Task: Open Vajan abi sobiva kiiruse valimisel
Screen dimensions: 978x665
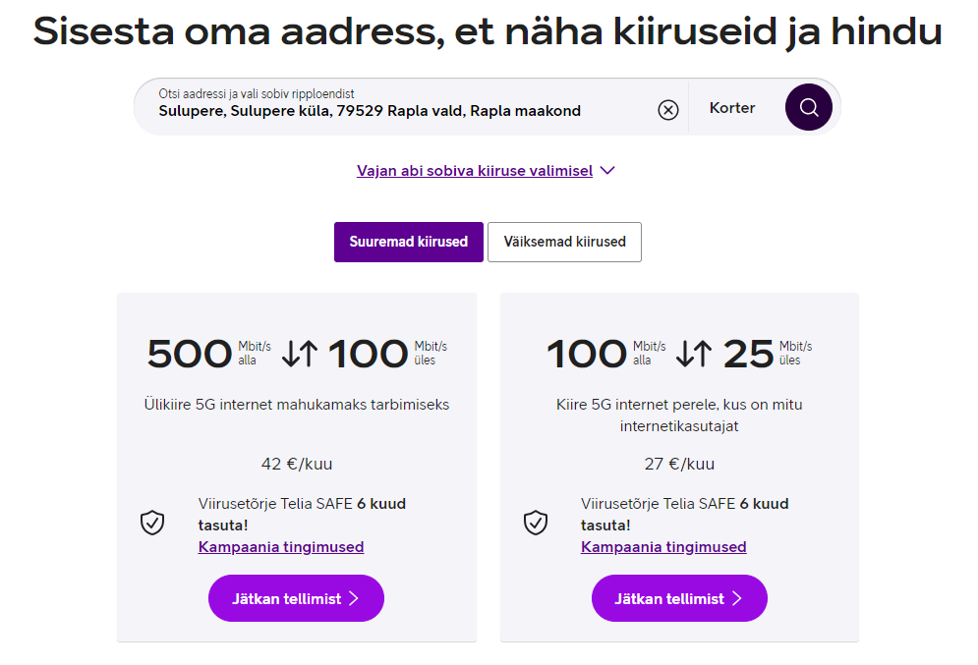Action: point(475,171)
